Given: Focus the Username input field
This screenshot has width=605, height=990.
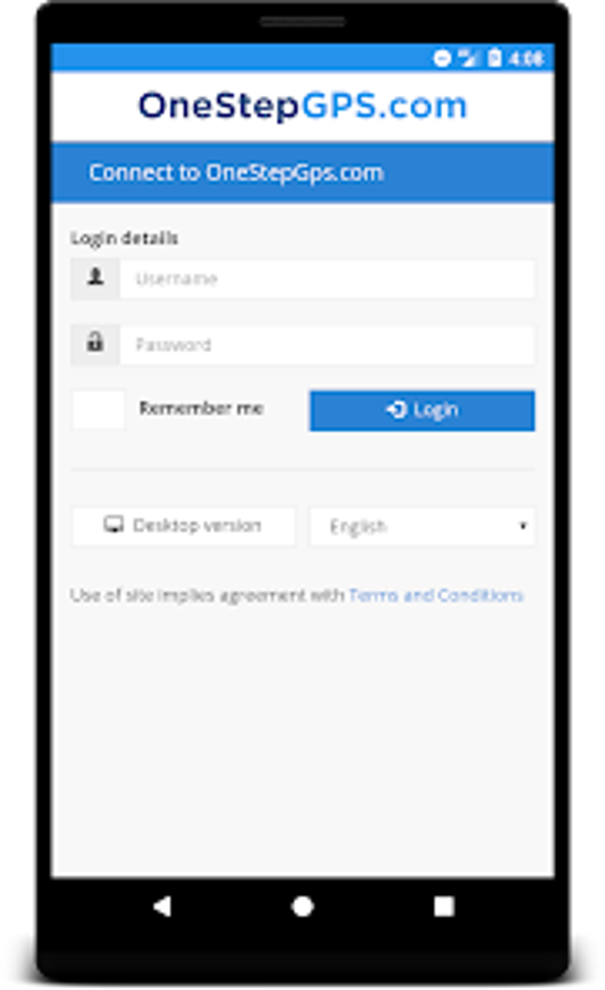Looking at the screenshot, I should 327,278.
